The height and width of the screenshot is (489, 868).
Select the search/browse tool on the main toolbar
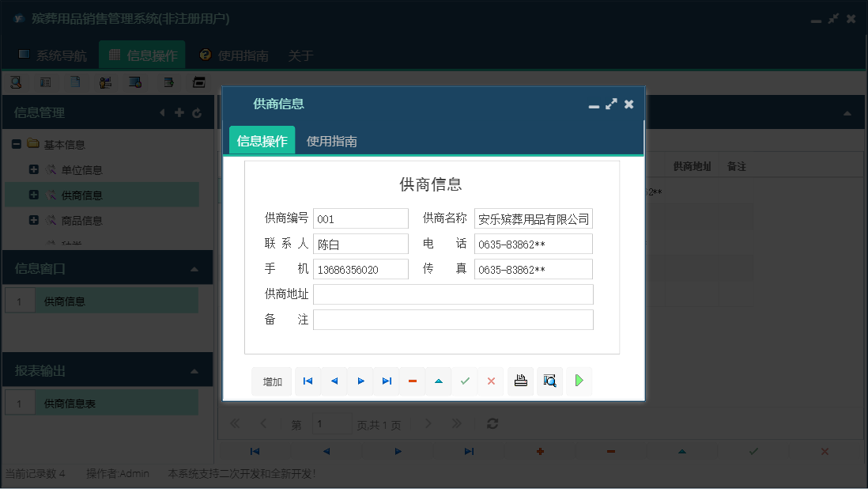(x=17, y=81)
